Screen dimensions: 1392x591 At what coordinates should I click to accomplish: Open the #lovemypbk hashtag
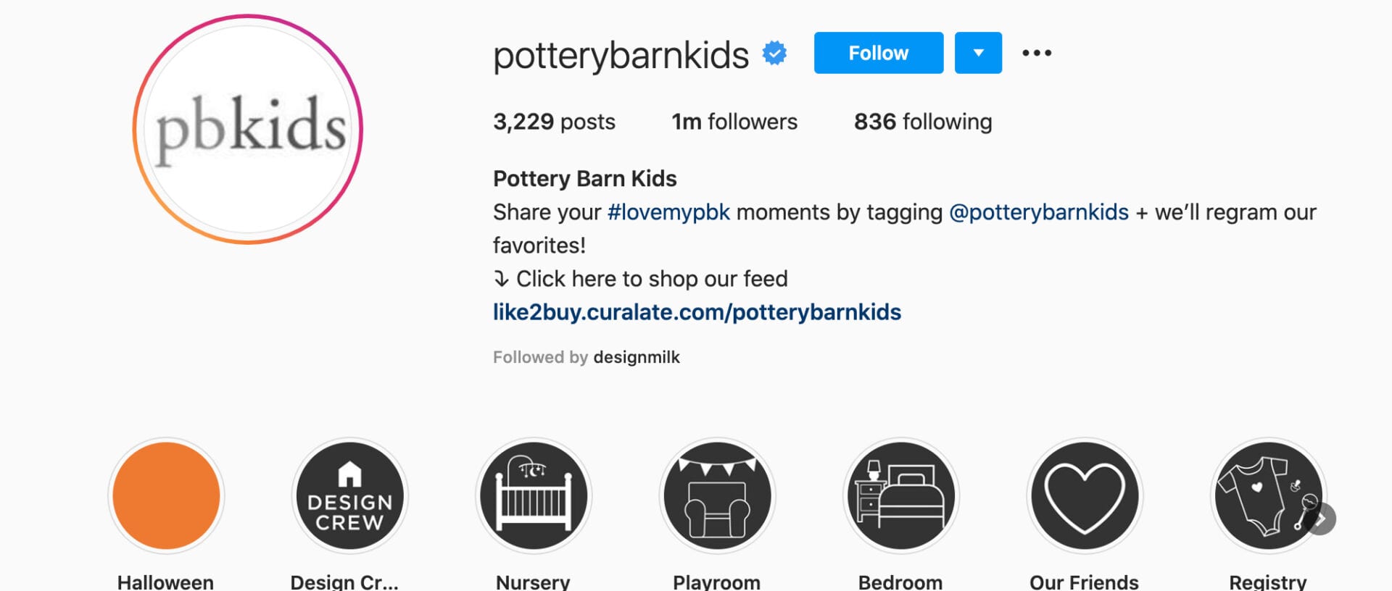(x=668, y=212)
